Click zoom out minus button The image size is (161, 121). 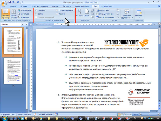click(x=140, y=114)
